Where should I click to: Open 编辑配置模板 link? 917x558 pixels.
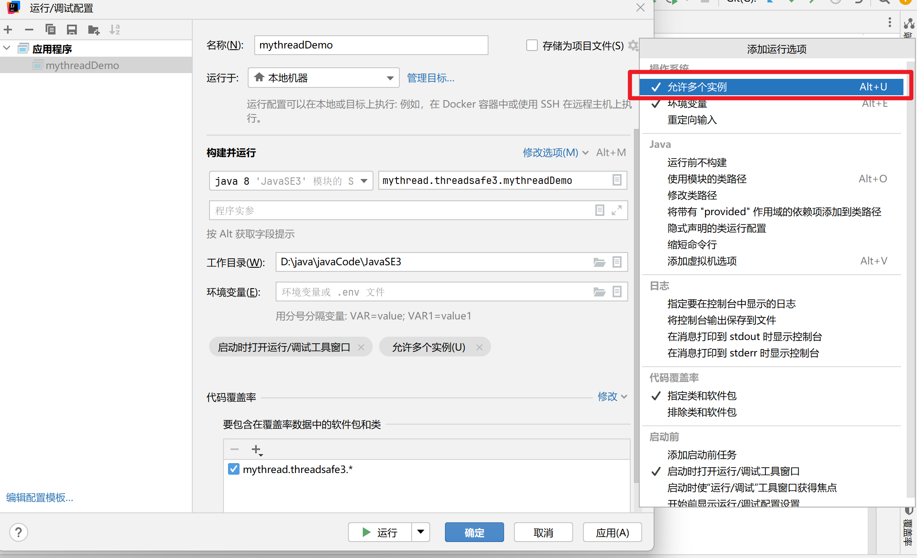point(39,498)
